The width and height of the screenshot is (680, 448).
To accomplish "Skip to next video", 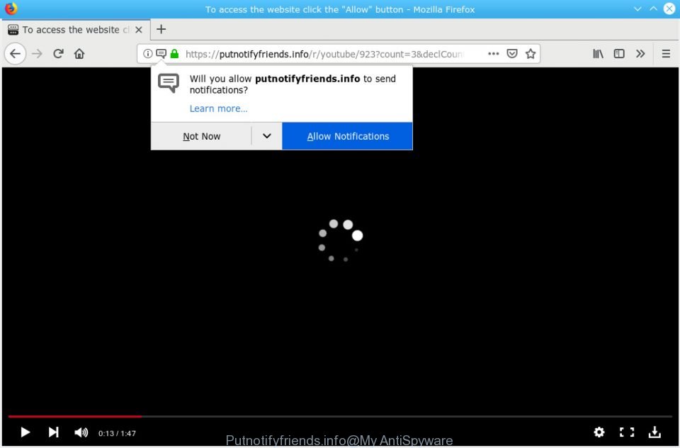I will click(x=53, y=432).
